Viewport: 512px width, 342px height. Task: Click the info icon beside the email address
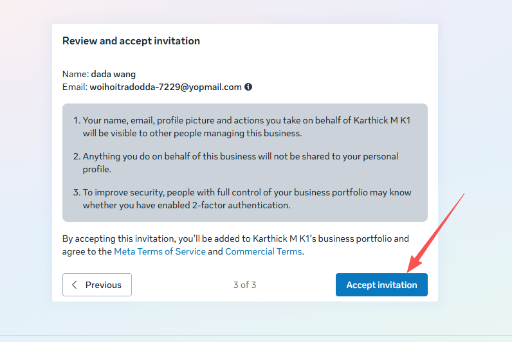click(248, 87)
